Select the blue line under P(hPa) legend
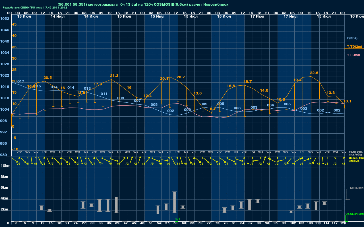This screenshot has height=227, width=364. point(354,40)
